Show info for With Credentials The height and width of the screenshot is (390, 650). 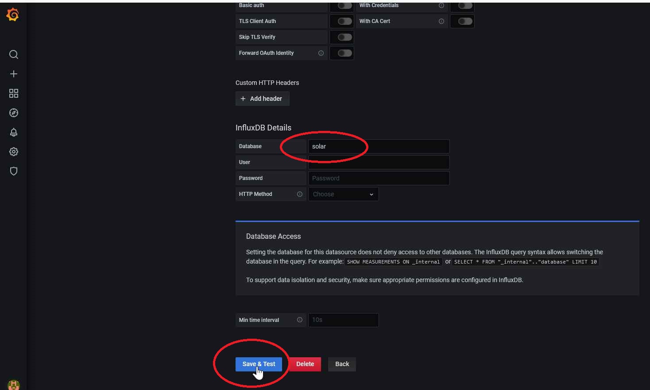441,5
